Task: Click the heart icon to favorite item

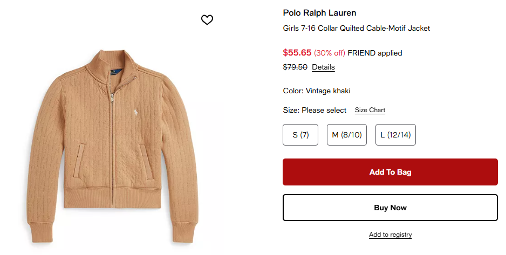Action: click(x=207, y=20)
